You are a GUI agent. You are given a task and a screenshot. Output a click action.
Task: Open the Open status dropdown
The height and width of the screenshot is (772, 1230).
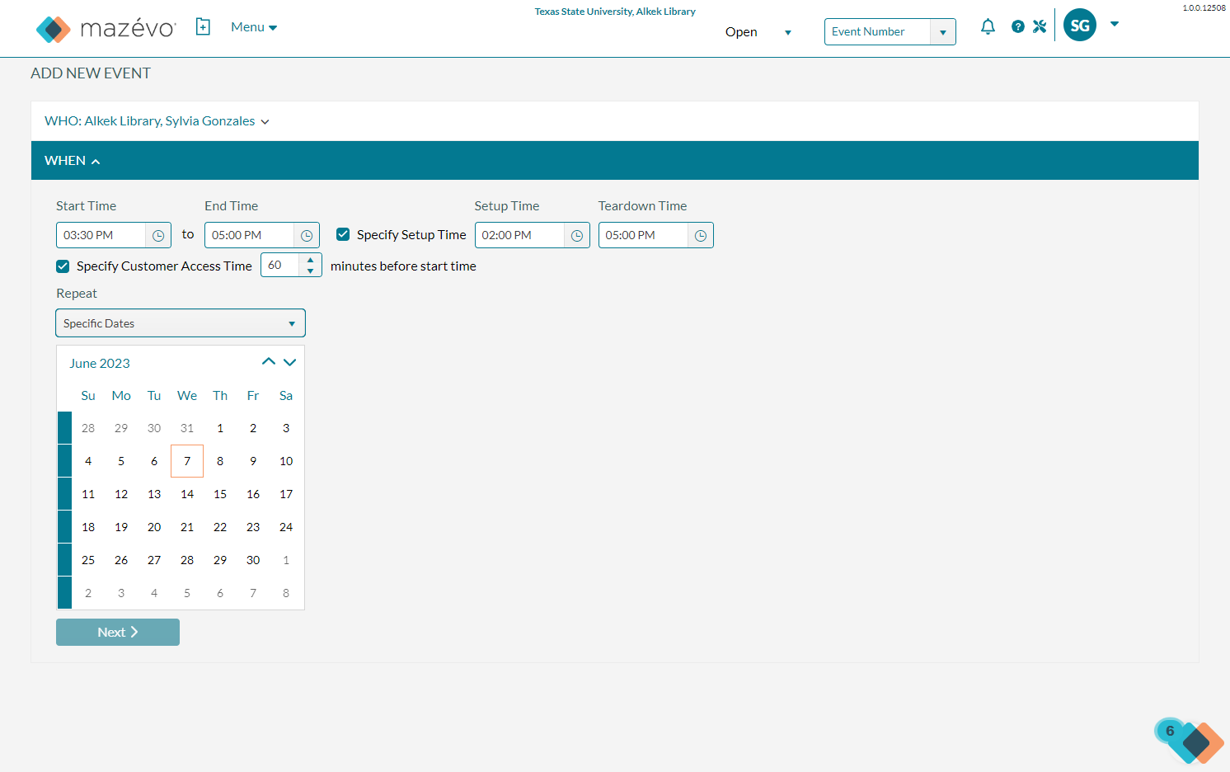point(758,32)
